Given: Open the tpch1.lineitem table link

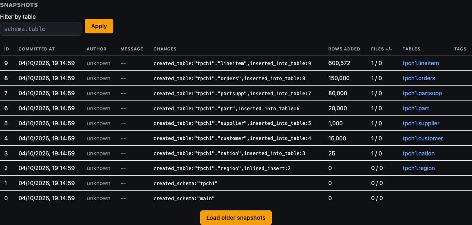Looking at the screenshot, I should click(x=421, y=63).
